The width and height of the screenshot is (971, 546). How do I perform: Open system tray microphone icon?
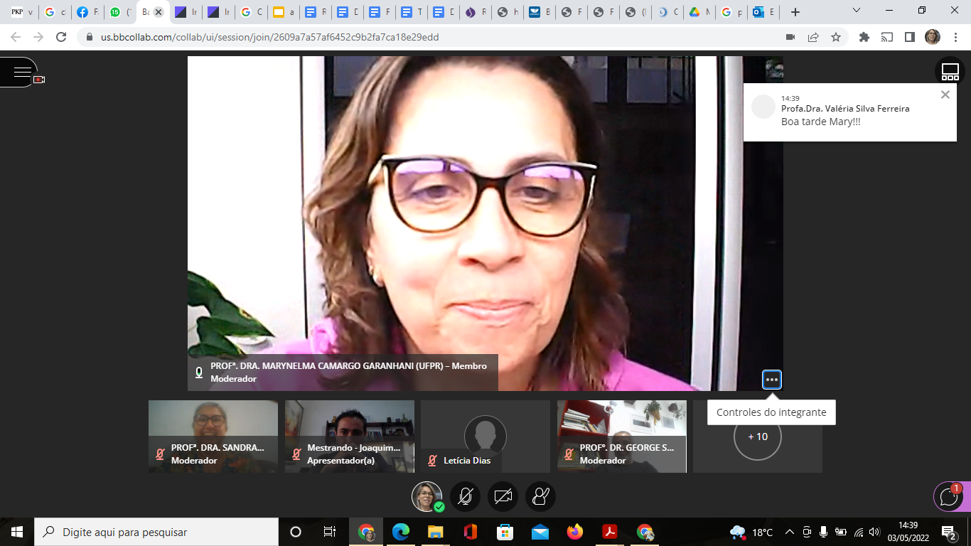click(824, 532)
